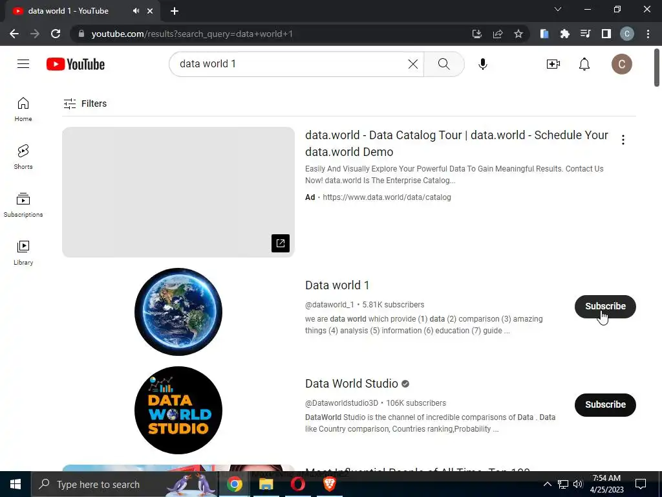
Task: Bookmark this page with the star
Action: 518,34
